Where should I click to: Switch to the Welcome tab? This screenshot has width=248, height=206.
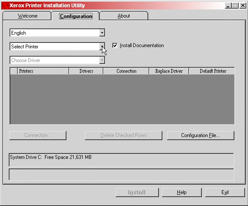27,16
